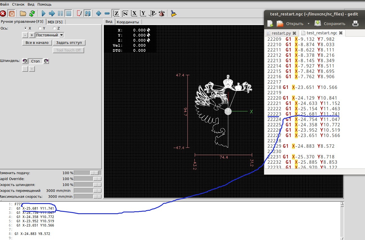Click the Изменить подачу feed override slider
Viewport: 365px width, 240px height.
pyautogui.click(x=88, y=173)
